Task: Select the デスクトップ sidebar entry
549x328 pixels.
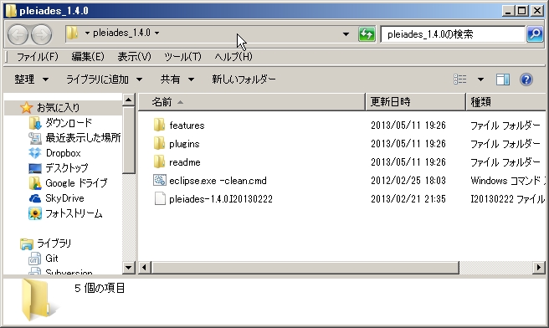Action: click(67, 168)
